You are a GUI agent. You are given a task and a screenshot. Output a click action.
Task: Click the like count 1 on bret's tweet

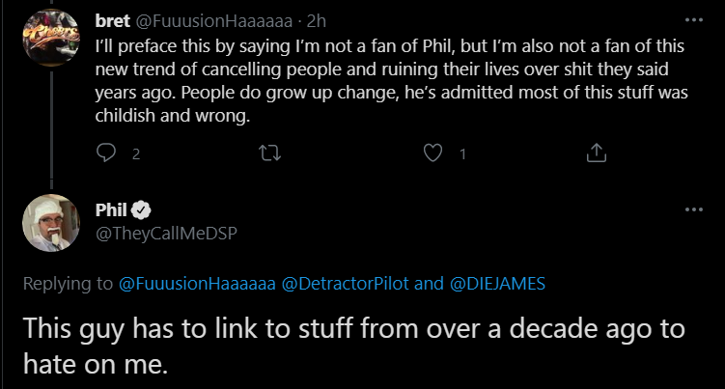coord(462,154)
